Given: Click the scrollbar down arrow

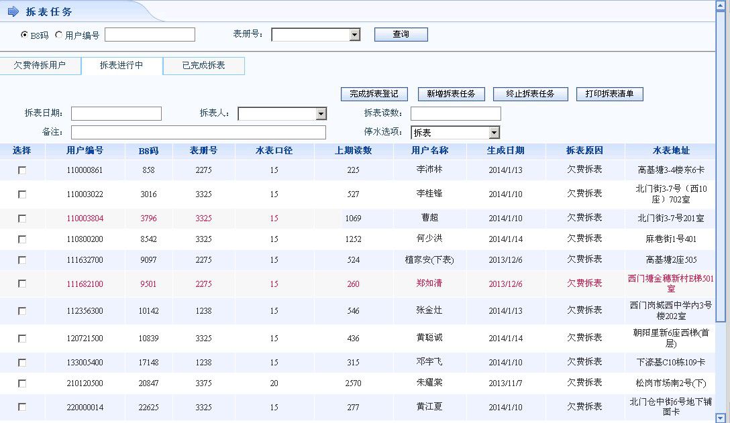Looking at the screenshot, I should click(x=721, y=416).
